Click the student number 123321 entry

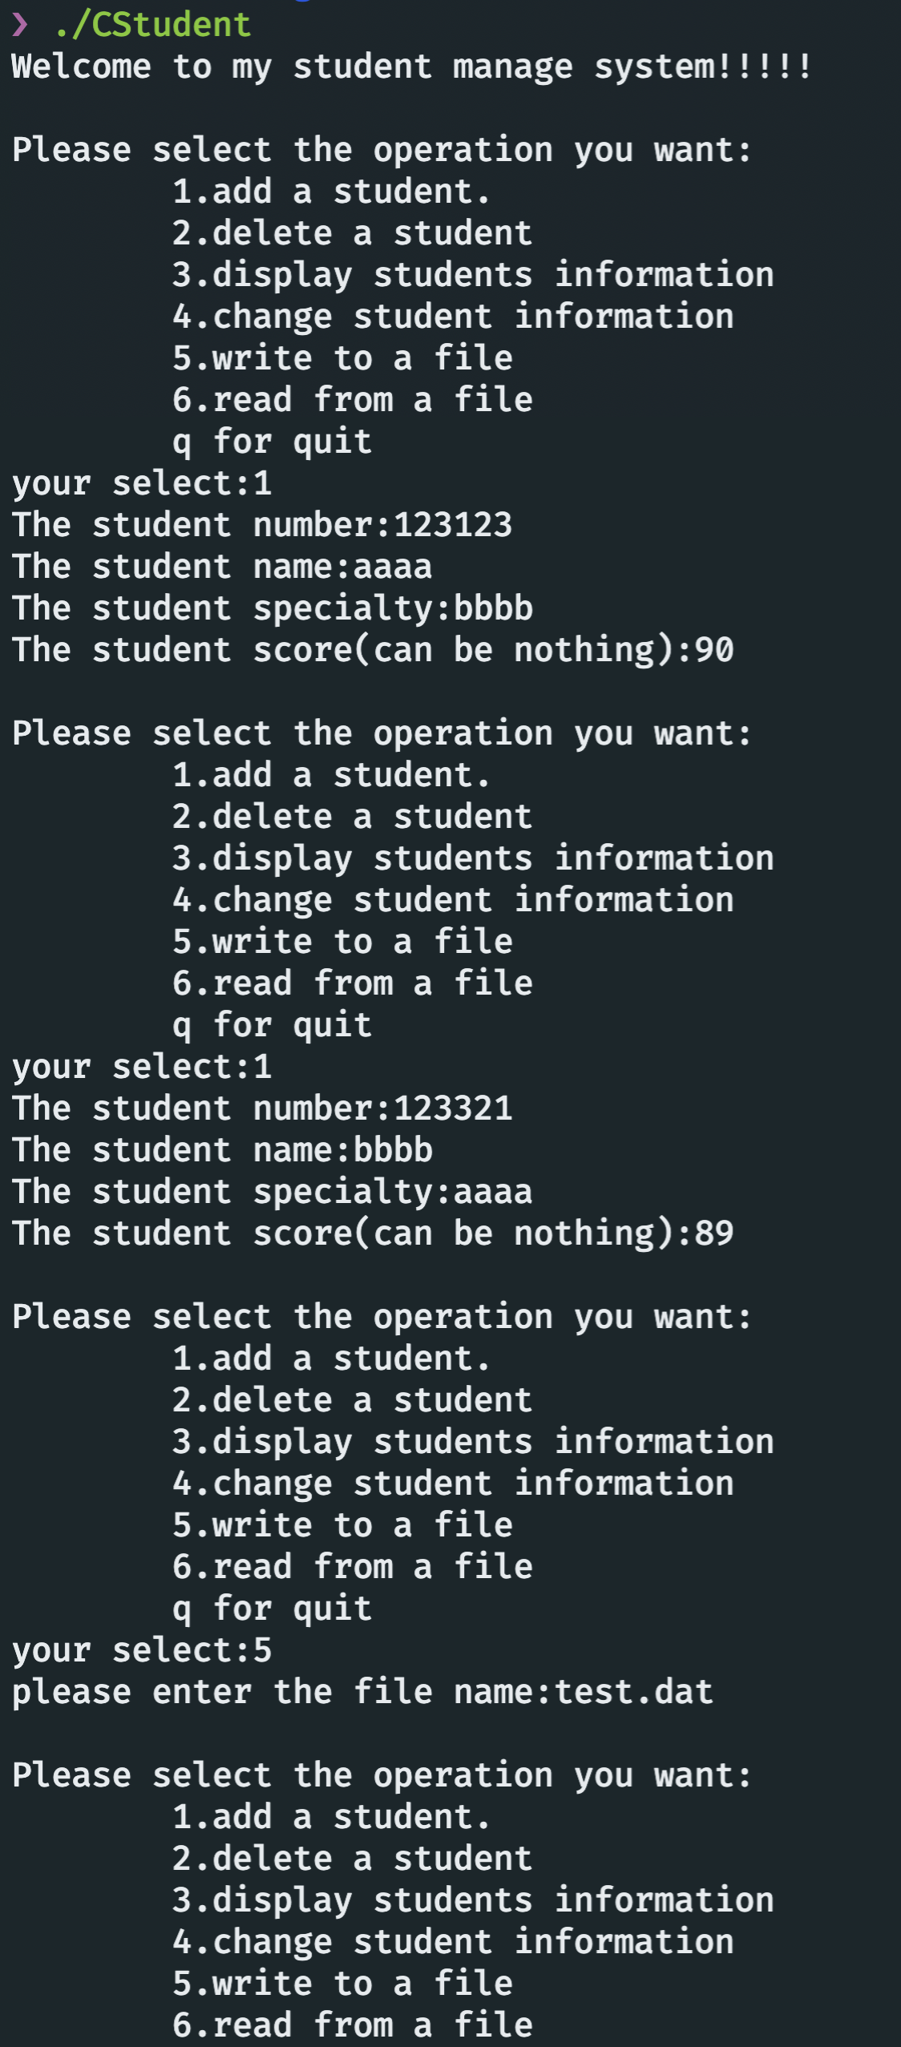click(x=452, y=1108)
